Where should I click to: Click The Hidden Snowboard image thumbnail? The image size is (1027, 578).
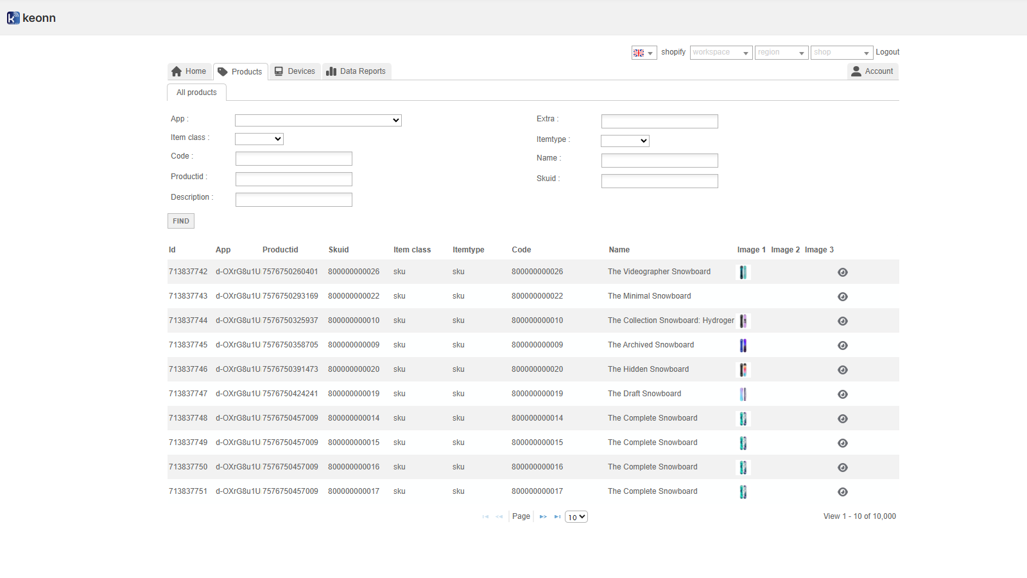click(743, 370)
